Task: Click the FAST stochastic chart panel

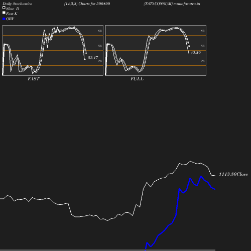Action: tap(53, 50)
